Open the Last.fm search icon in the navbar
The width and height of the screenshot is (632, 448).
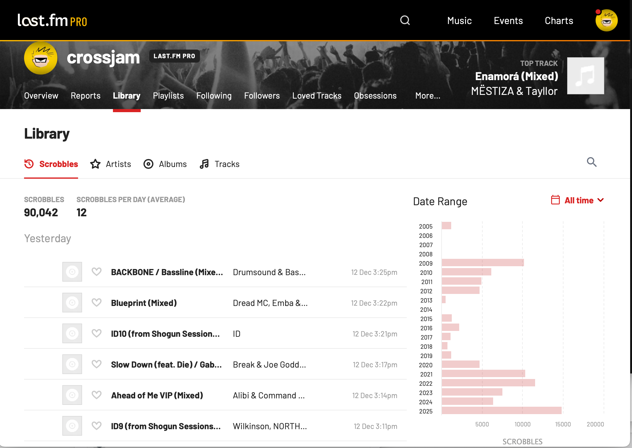pos(405,20)
